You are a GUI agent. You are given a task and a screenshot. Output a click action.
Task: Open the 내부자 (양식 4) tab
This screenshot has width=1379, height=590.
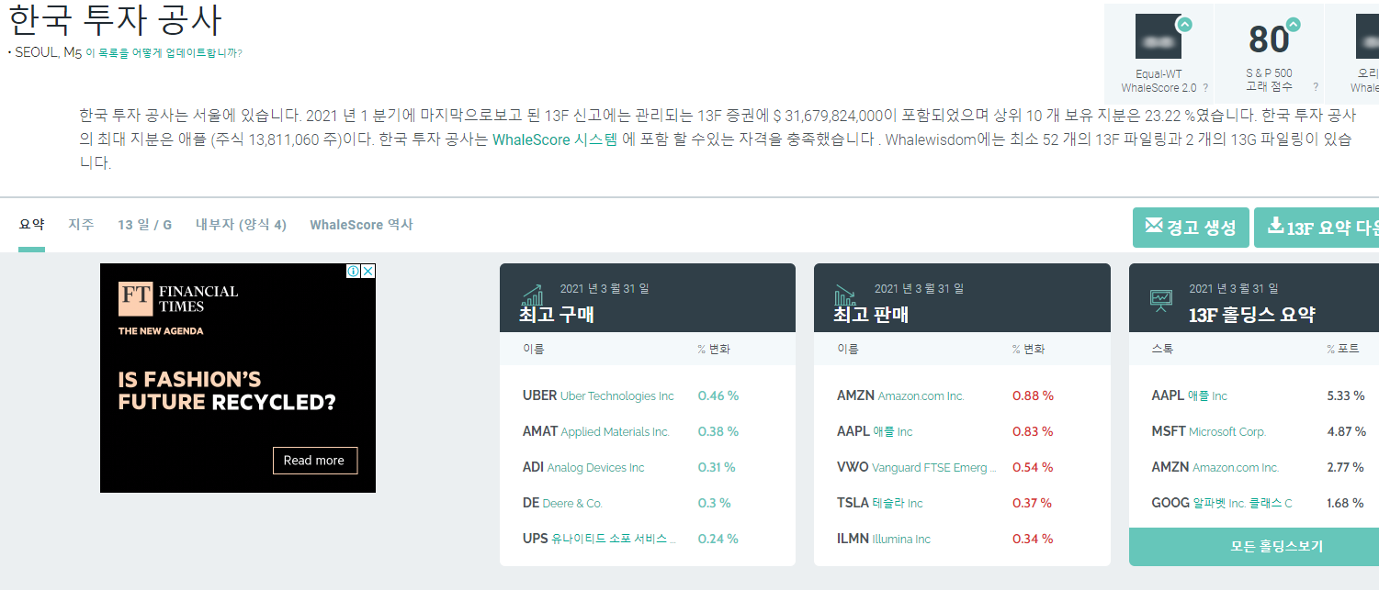point(241,225)
